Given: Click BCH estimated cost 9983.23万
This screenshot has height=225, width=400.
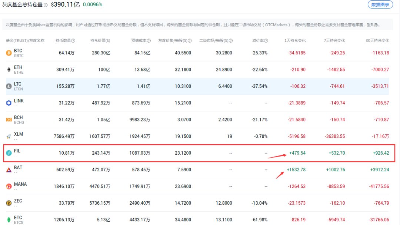Looking at the screenshot, I should coord(140,120).
